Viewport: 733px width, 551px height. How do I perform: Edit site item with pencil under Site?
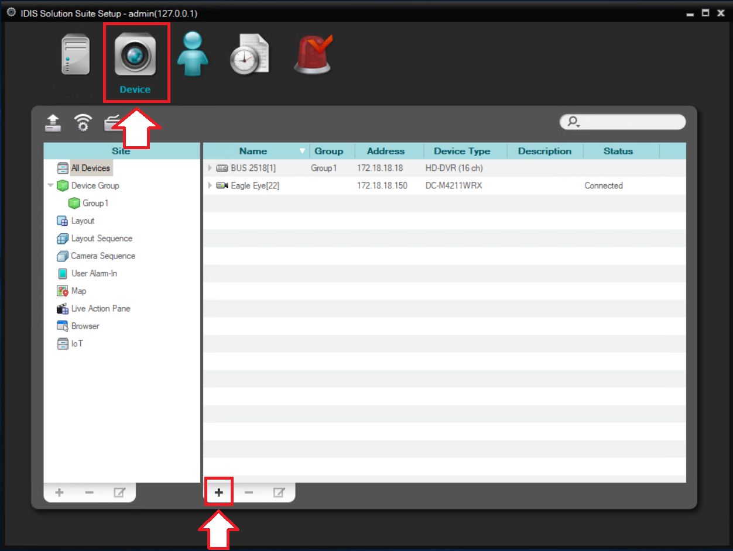point(119,493)
